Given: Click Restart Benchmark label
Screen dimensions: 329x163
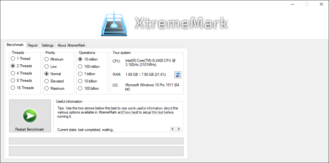Looking at the screenshot, I should coord(30,129).
